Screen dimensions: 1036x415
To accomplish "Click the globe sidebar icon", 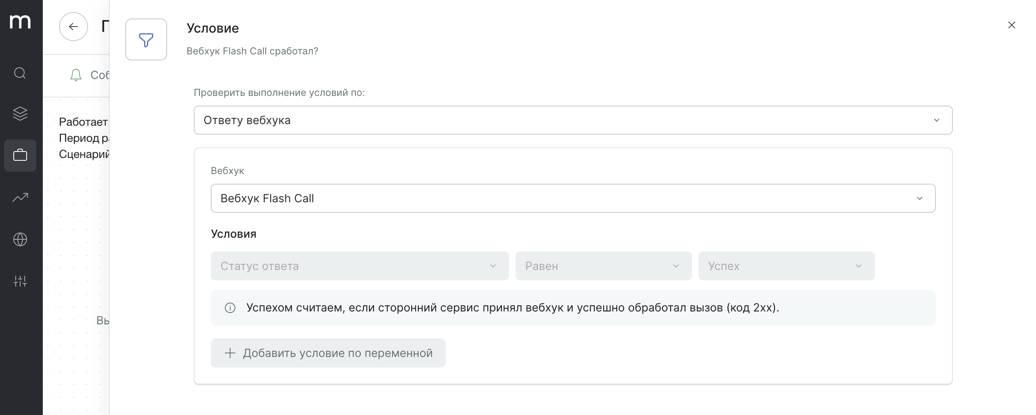I will coord(20,239).
